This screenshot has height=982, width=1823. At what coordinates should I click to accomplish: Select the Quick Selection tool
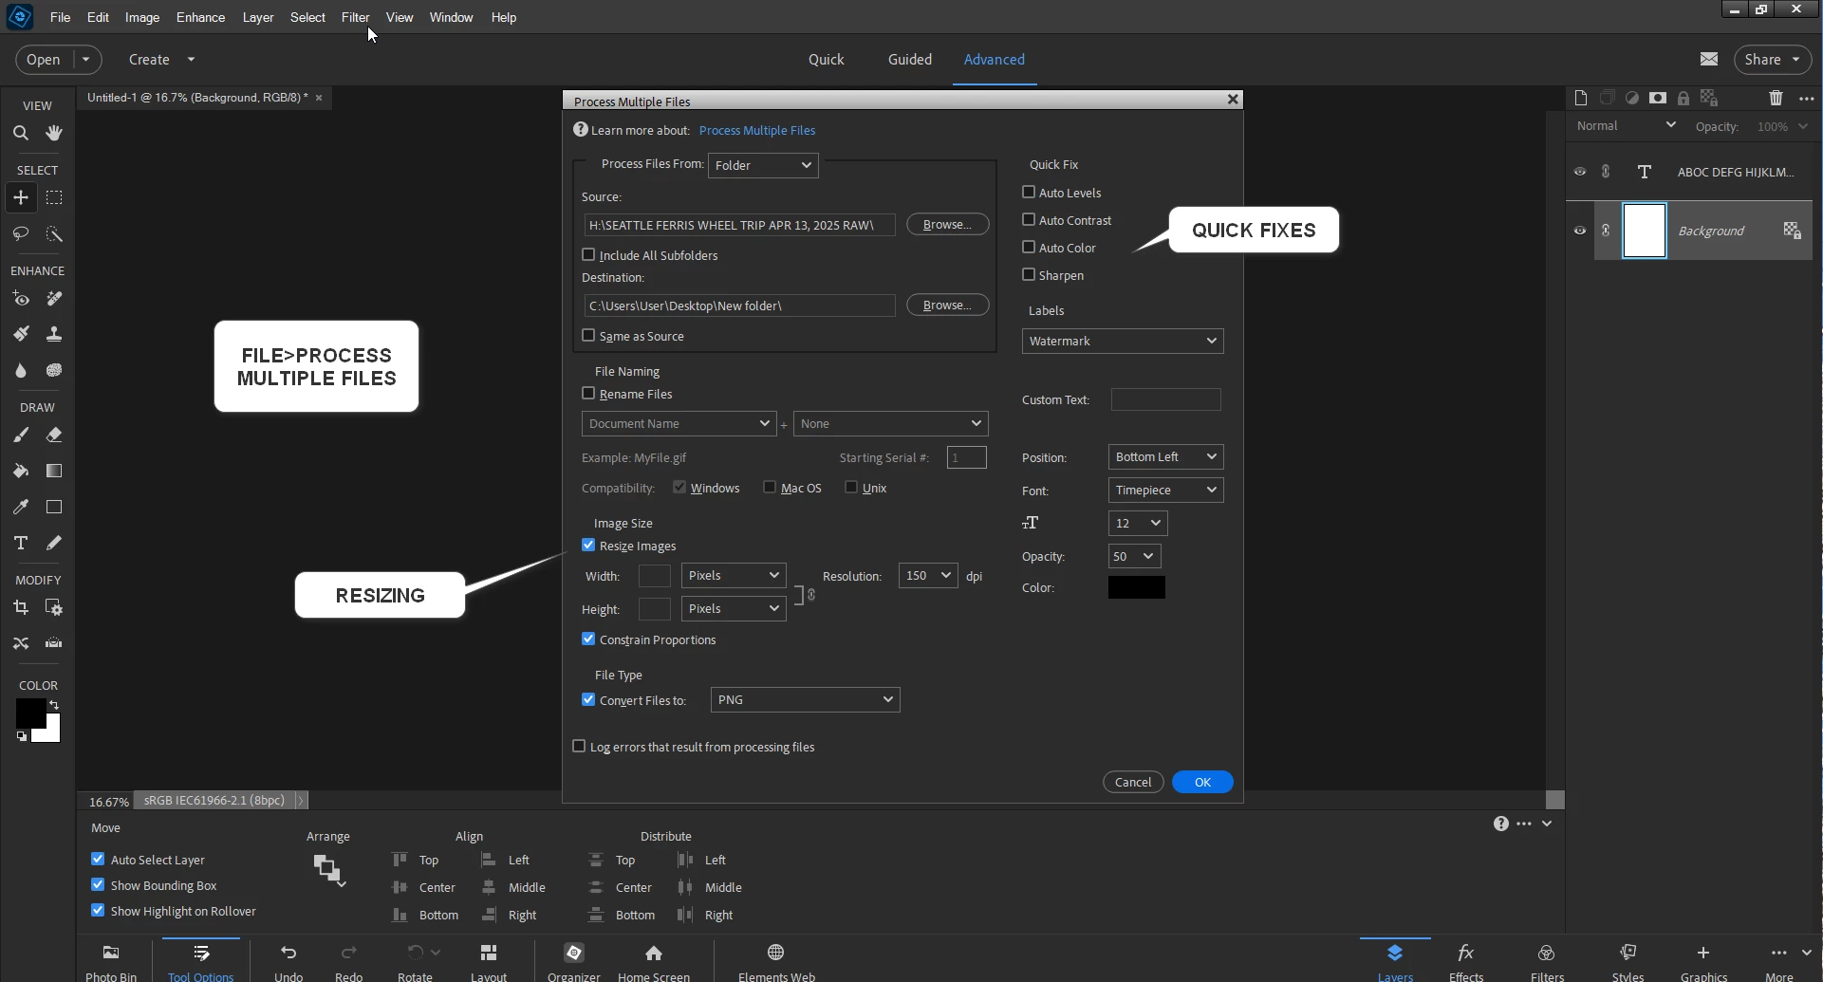pos(54,233)
